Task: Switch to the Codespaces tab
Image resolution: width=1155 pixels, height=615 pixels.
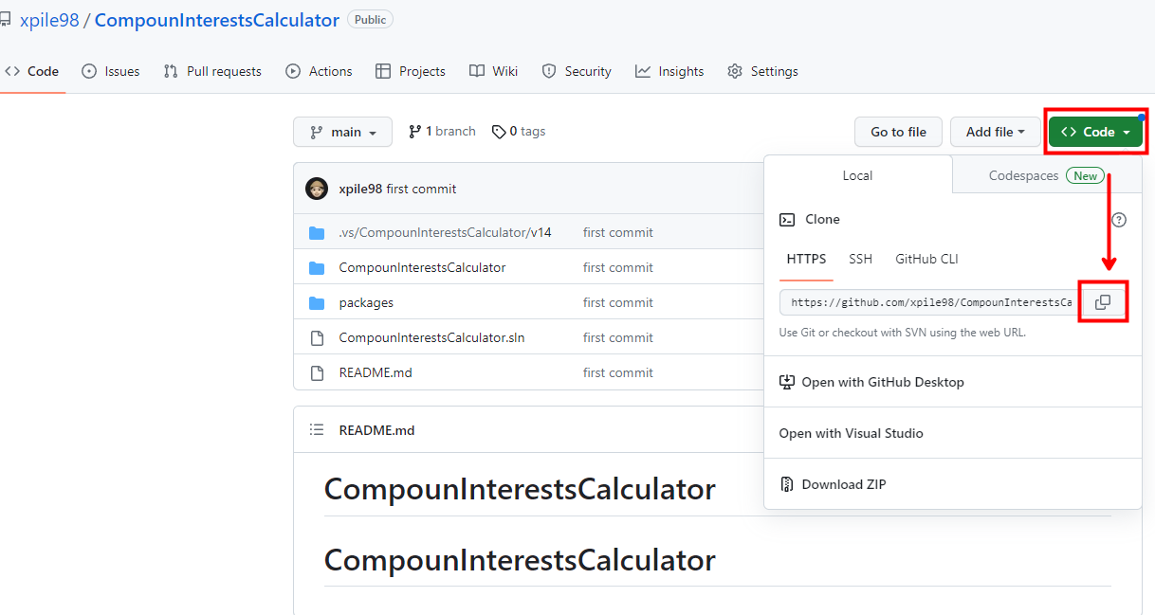Action: point(1046,175)
